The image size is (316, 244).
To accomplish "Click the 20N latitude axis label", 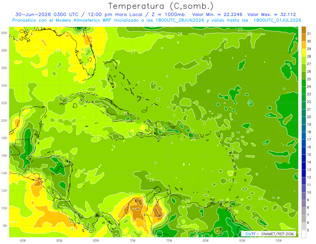I will 4,121.
